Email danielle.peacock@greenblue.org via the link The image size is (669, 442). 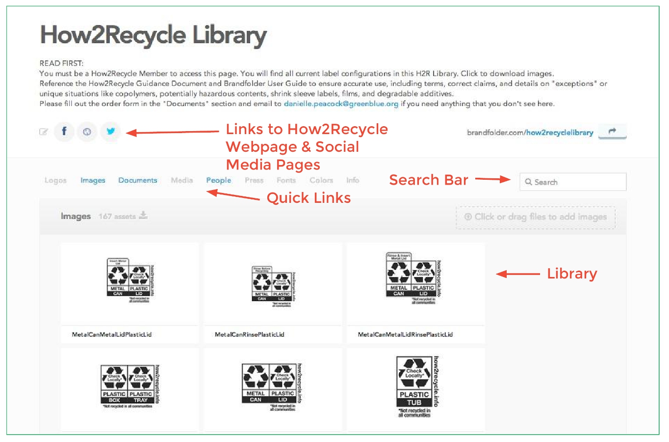coord(341,104)
